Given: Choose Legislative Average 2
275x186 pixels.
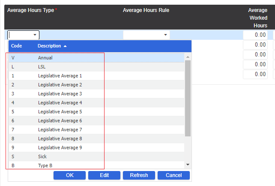Looking at the screenshot, I should [96, 85].
